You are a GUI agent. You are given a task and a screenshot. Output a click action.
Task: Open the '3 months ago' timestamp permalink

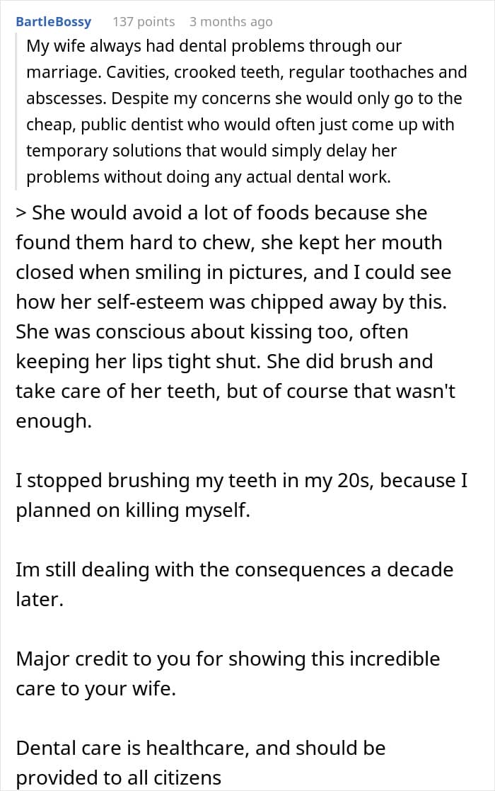[231, 22]
